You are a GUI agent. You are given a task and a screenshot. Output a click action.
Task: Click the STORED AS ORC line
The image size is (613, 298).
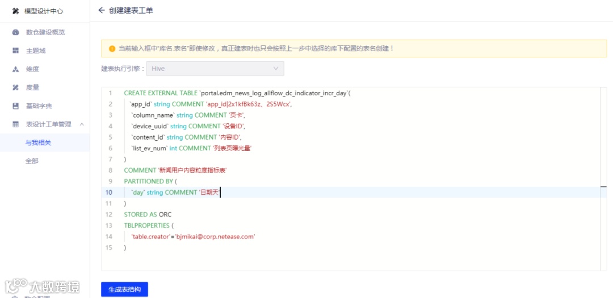[148, 215]
